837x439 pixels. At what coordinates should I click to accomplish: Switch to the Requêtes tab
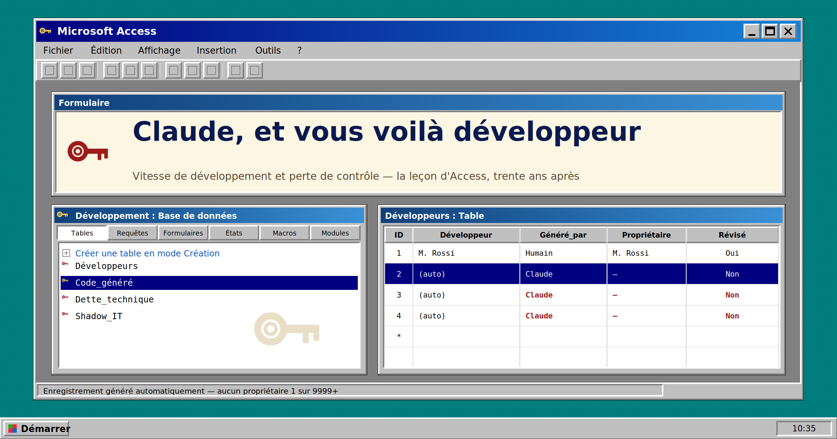133,233
